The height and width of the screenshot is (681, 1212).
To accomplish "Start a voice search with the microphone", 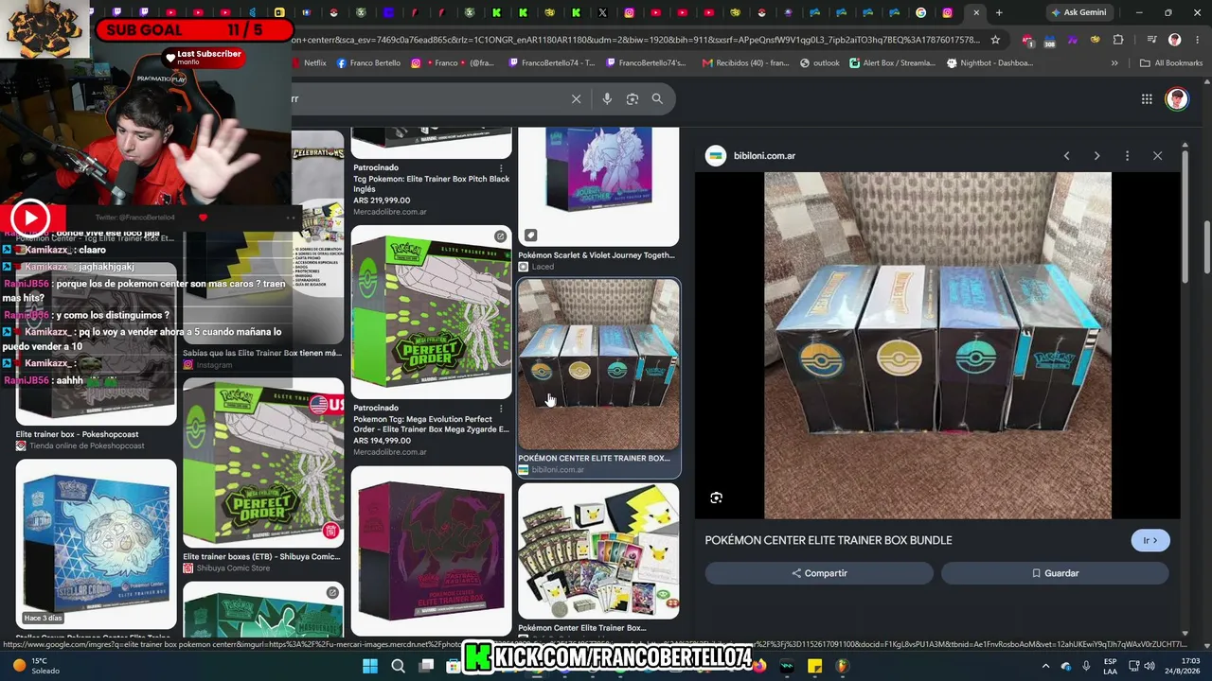I will click(607, 98).
